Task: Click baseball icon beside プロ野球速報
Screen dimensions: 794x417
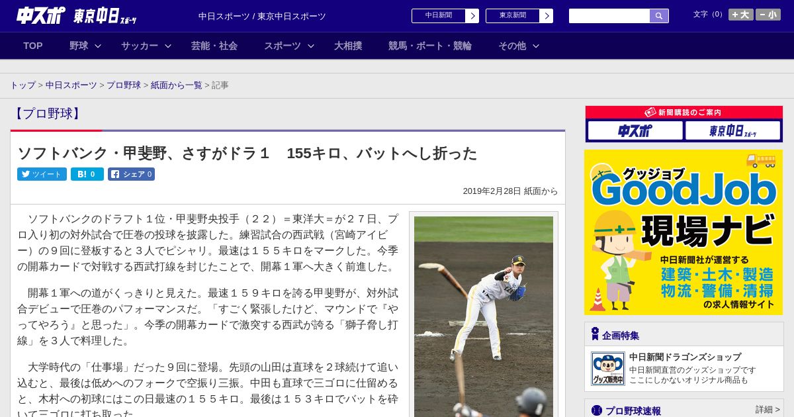Action: pyautogui.click(x=597, y=410)
